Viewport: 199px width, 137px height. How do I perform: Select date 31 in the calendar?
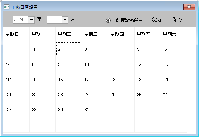[95, 110]
